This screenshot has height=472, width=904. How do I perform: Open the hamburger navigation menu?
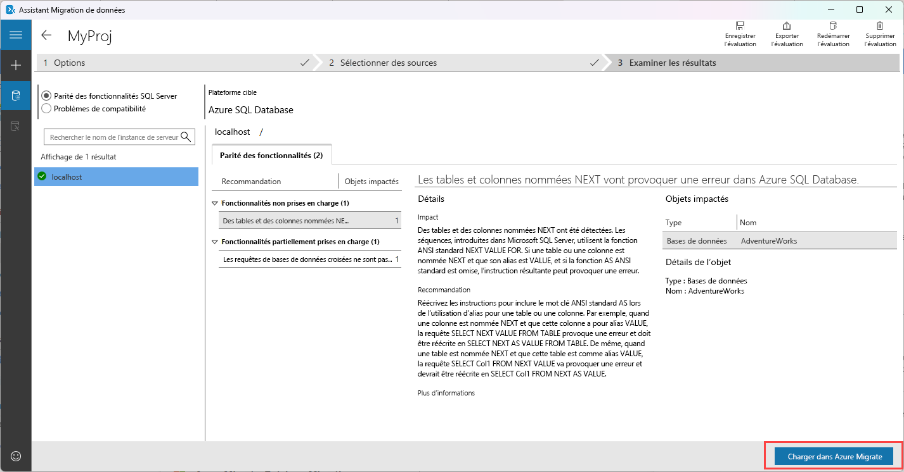(15, 35)
